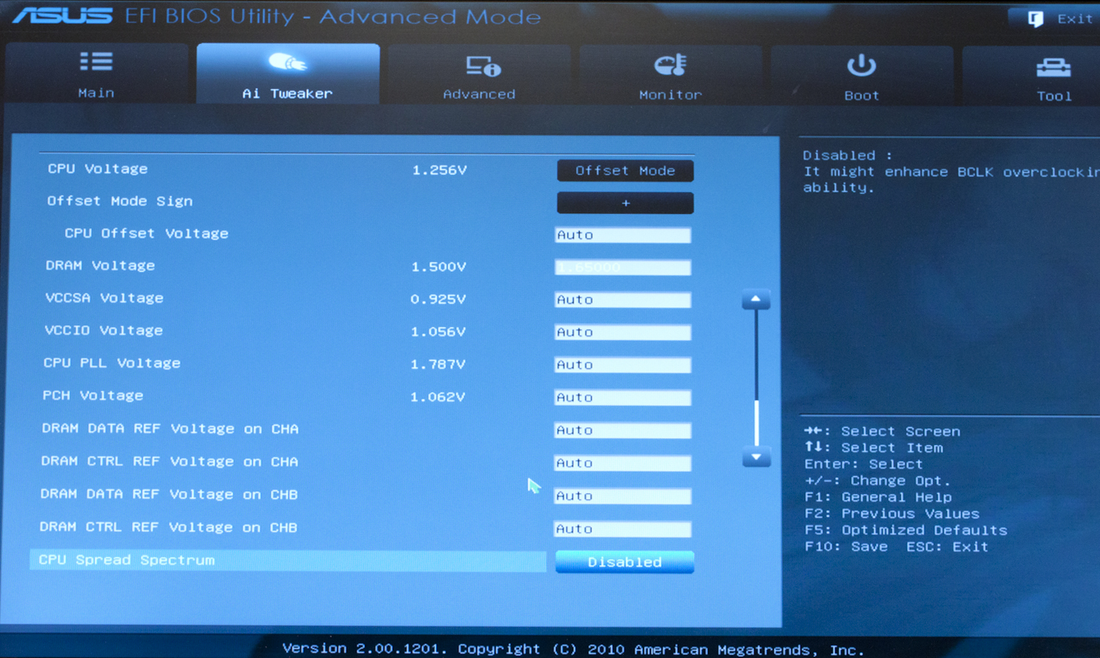
Task: Open the Advanced tab info icon
Action: 483,66
